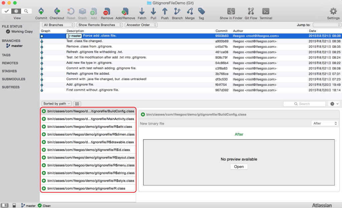Click commit hash c3f8a83

point(222,68)
